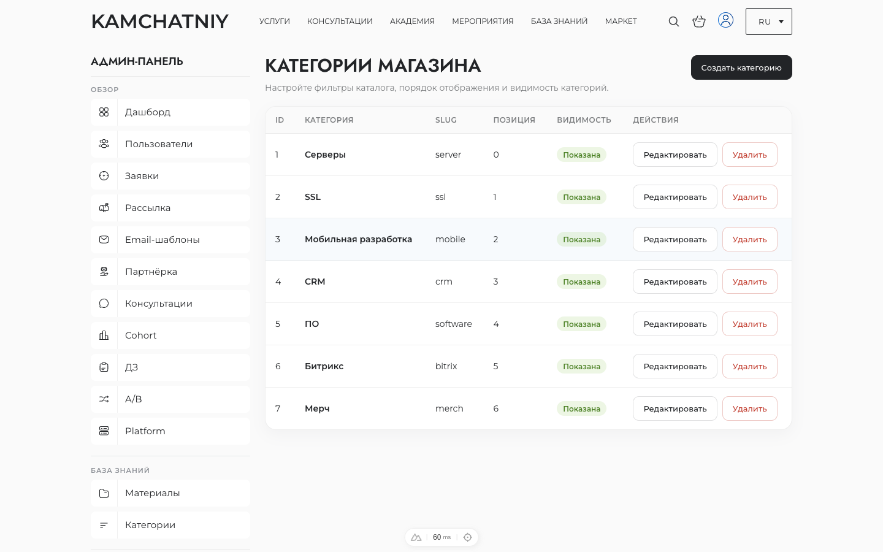Click the ПОЗИЦИЯ column header

pos(514,120)
